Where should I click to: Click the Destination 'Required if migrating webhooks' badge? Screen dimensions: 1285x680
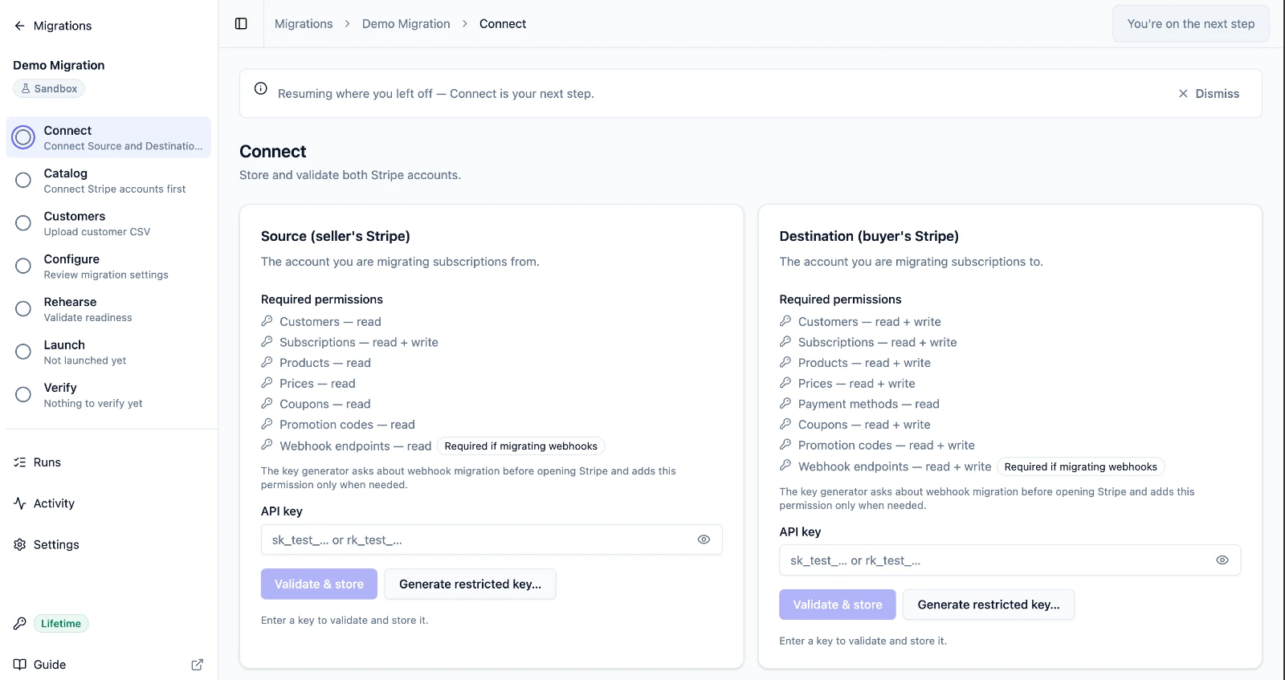tap(1081, 466)
